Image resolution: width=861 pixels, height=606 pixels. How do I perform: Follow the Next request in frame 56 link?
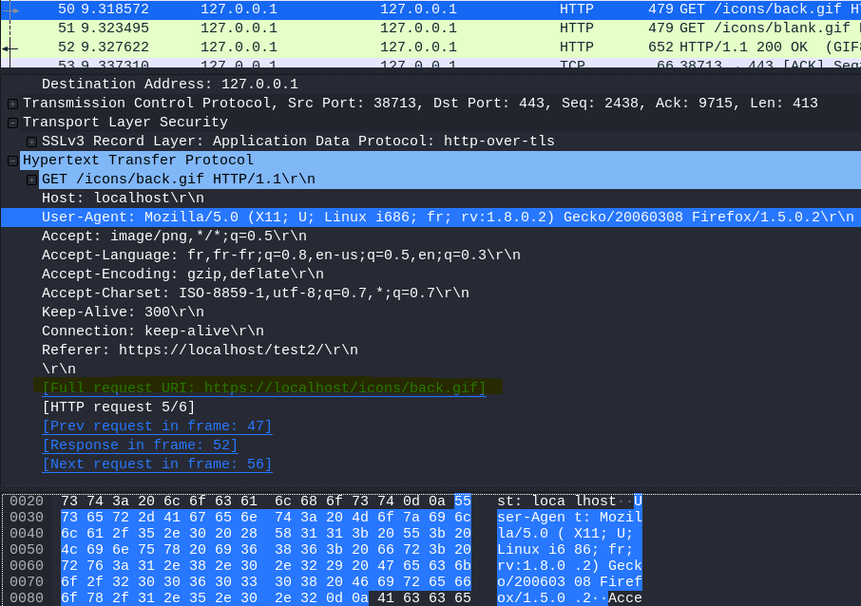coord(157,464)
